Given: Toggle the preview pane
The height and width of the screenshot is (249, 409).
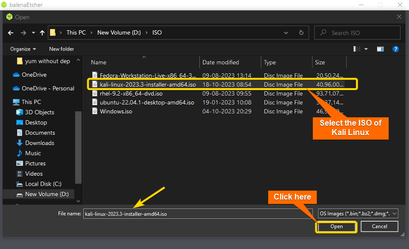Looking at the screenshot, I should tap(380, 49).
